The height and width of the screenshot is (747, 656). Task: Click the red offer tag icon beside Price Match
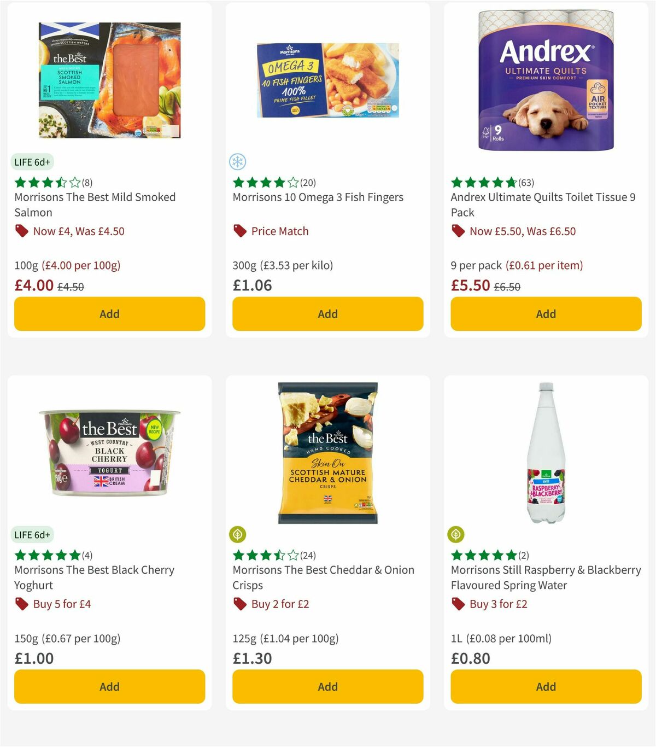pos(239,231)
